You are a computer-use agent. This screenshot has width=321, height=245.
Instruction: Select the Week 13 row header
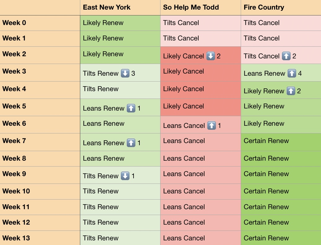tap(40, 238)
